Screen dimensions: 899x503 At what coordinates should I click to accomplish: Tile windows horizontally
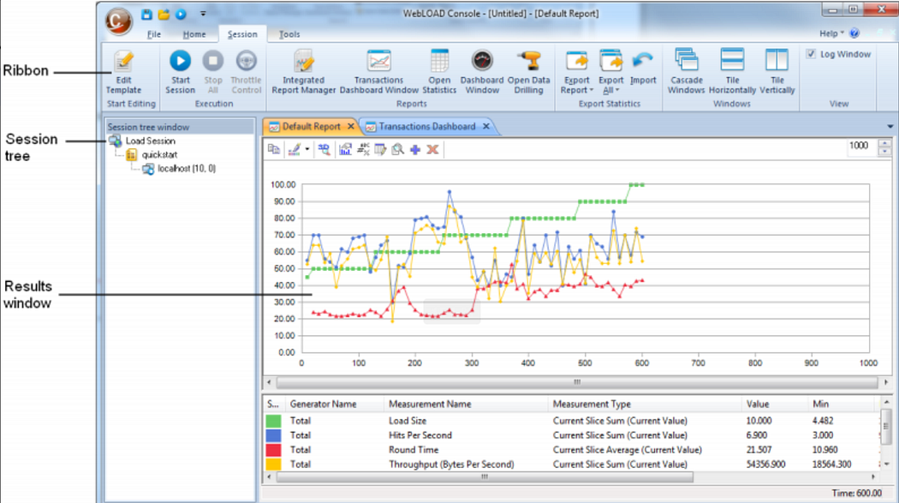point(732,72)
